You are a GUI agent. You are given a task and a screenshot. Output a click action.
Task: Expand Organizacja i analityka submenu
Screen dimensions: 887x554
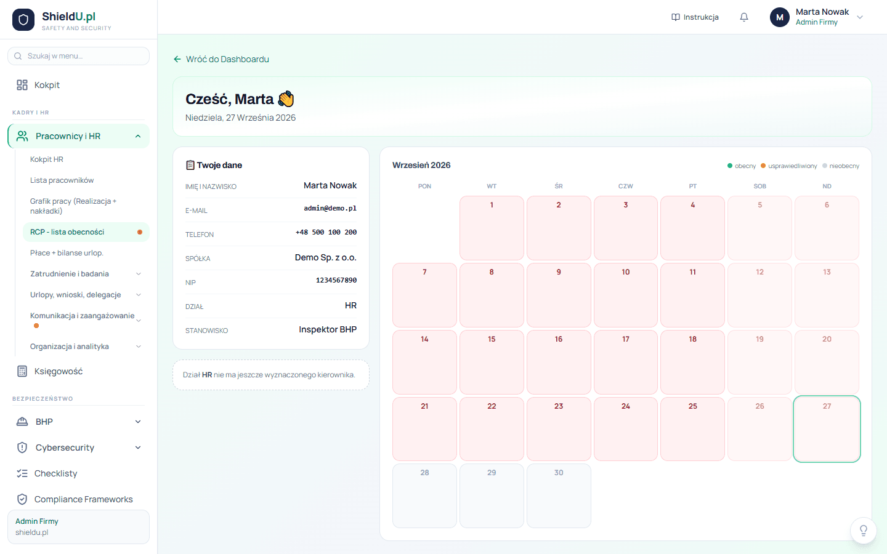86,347
